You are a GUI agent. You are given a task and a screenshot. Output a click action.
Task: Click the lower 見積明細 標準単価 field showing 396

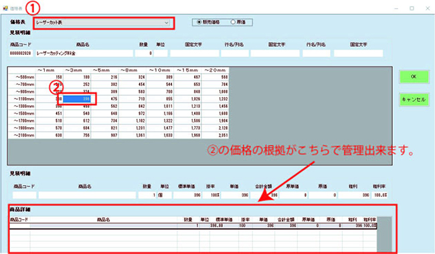click(187, 195)
